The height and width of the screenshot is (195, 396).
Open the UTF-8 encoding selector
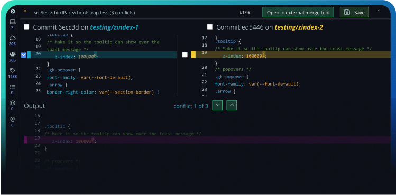[x=245, y=12]
